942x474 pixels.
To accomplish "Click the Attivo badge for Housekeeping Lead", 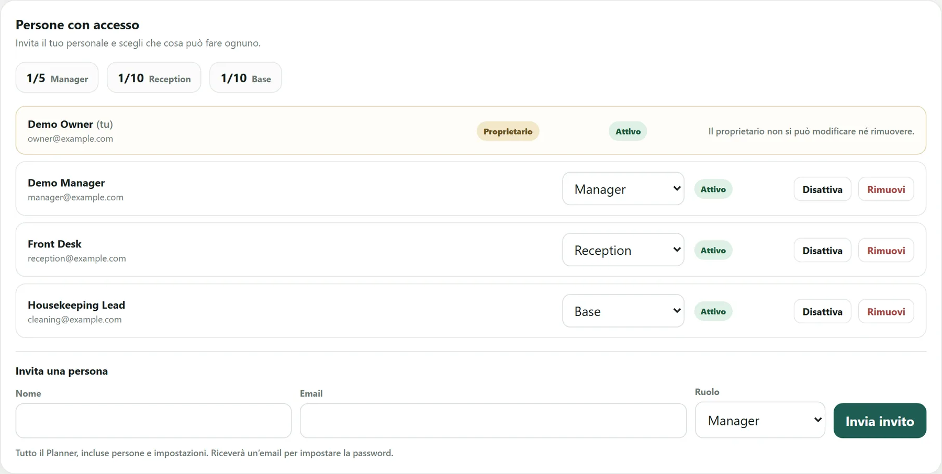I will 713,312.
